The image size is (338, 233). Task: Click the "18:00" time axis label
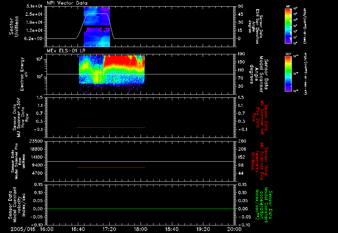tap(141, 229)
